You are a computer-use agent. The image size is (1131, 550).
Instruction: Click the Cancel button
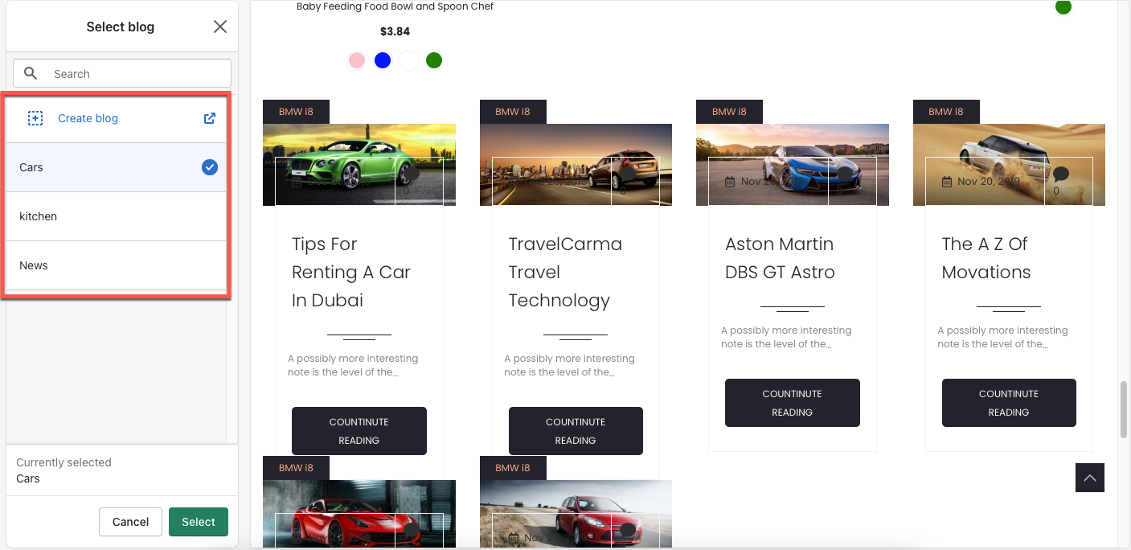pos(130,522)
